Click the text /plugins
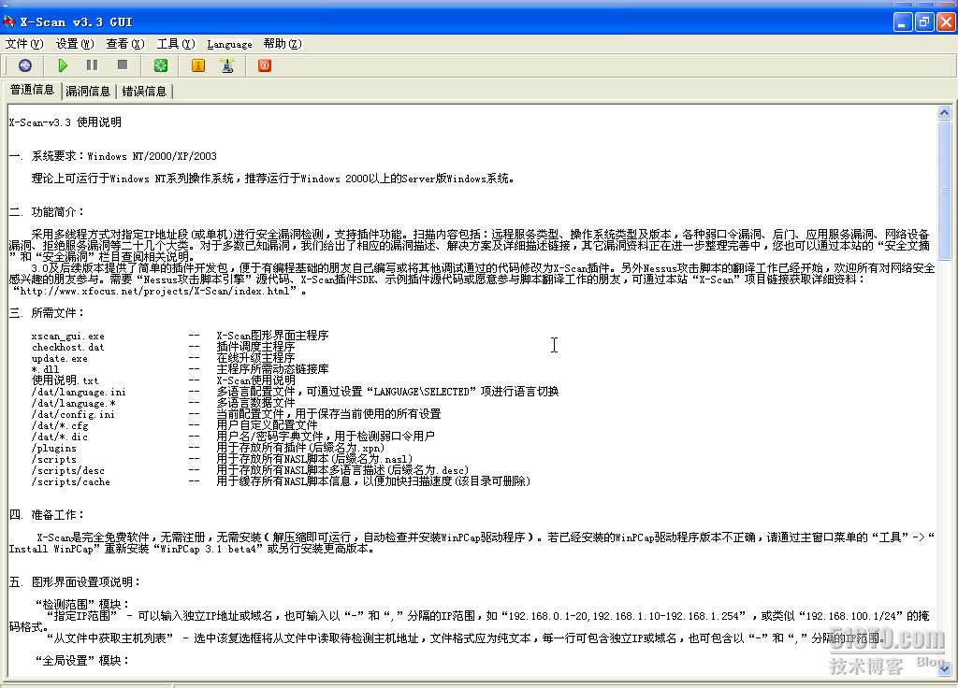The image size is (958, 688). [x=53, y=448]
